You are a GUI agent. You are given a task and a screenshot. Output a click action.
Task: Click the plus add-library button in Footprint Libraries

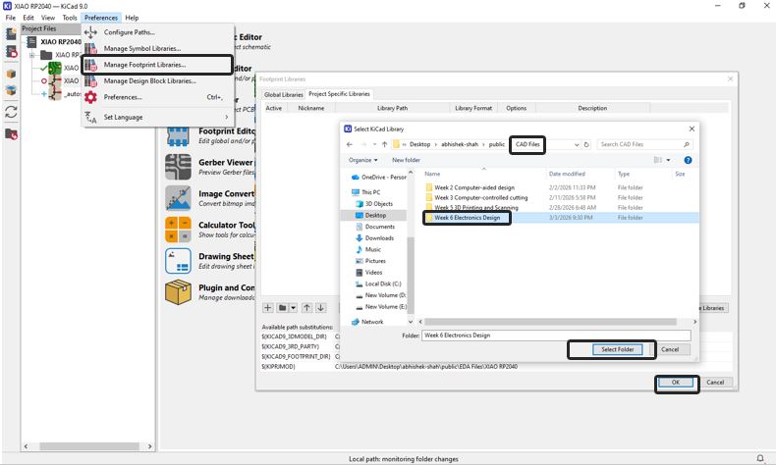[x=268, y=308]
